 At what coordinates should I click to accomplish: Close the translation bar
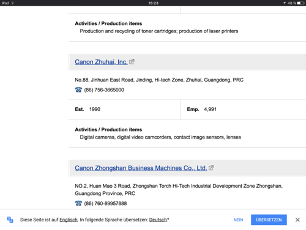(297, 220)
